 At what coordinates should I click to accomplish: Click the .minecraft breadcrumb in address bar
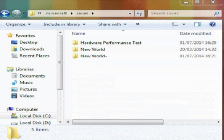click(55, 14)
